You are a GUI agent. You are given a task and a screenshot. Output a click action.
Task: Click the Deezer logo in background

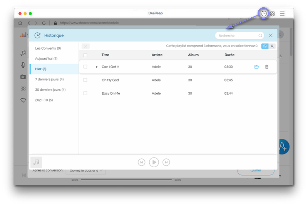pyautogui.click(x=23, y=35)
